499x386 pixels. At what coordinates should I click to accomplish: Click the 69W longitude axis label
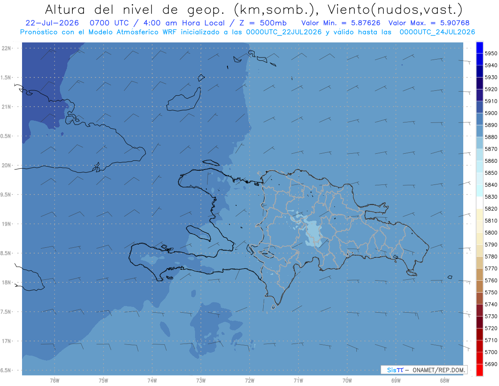pos(396,380)
